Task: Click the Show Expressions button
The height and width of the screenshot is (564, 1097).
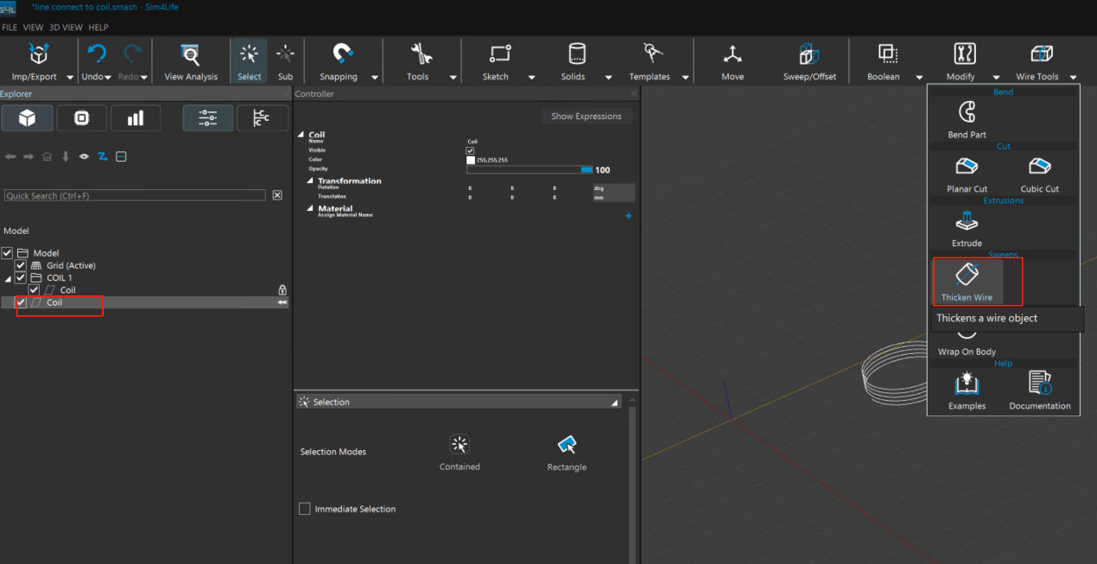Action: click(x=586, y=117)
